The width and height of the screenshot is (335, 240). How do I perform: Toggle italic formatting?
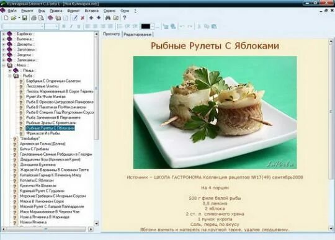(71, 26)
